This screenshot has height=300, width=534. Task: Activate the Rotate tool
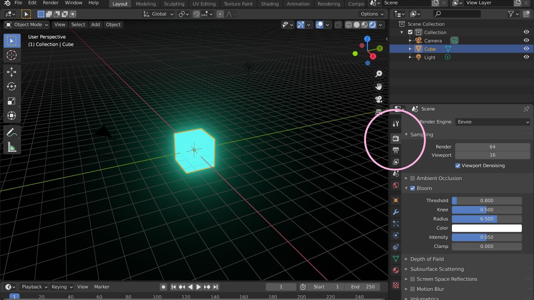coord(12,86)
